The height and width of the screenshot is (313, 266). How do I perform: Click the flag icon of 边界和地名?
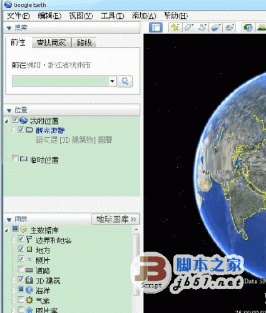[x=29, y=239]
